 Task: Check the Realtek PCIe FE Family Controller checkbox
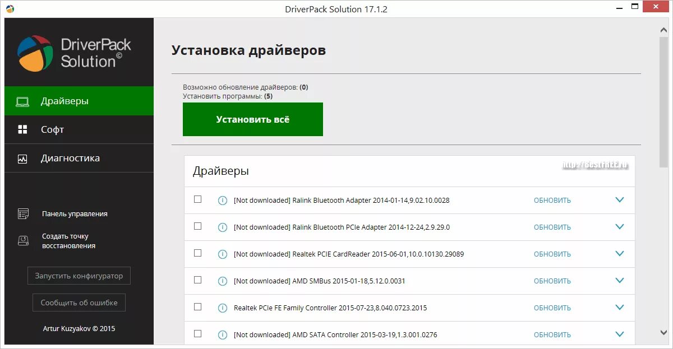(197, 306)
